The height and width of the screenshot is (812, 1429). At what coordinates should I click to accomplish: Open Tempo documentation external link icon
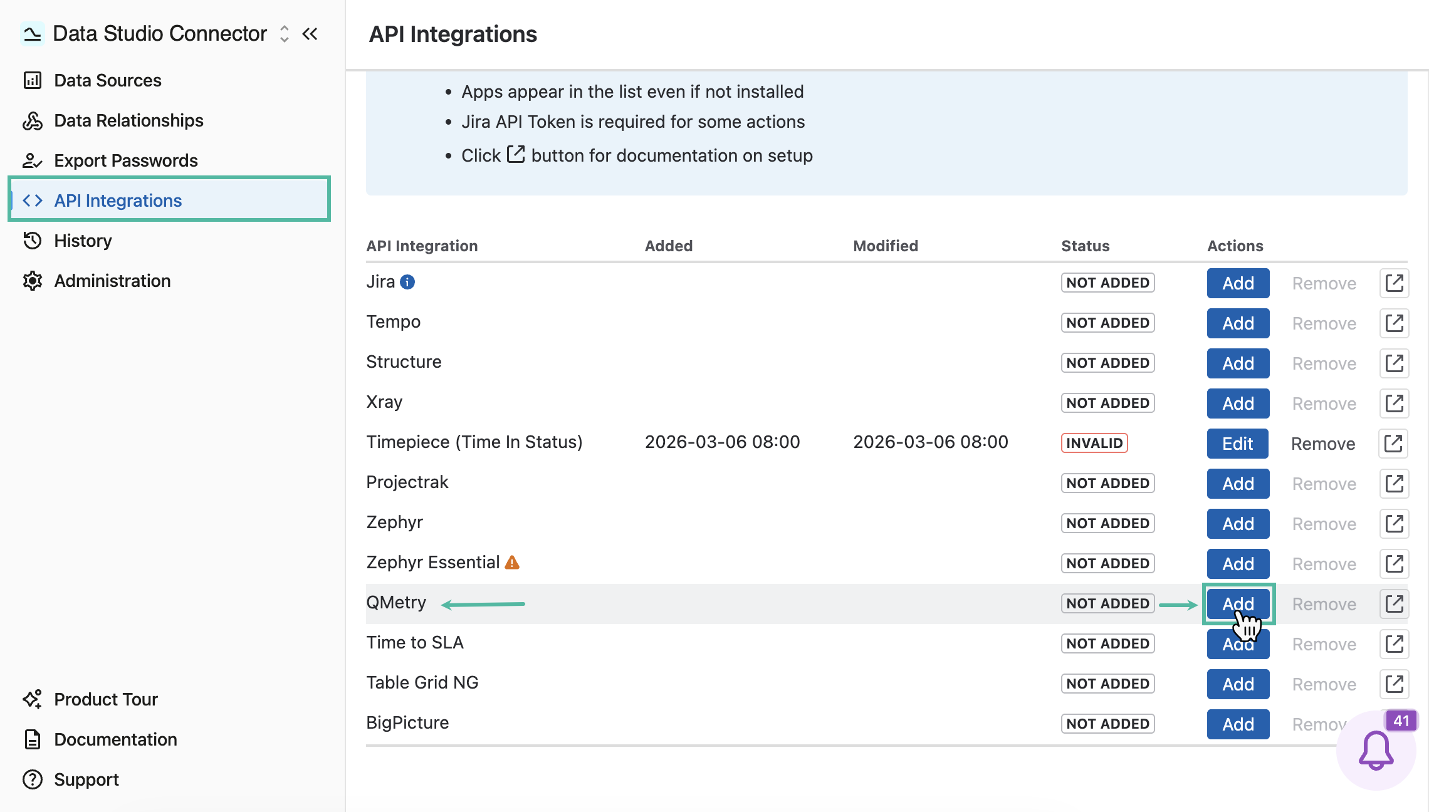(x=1394, y=323)
